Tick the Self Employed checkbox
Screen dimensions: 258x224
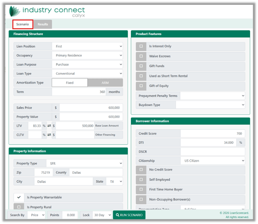coord(141,179)
